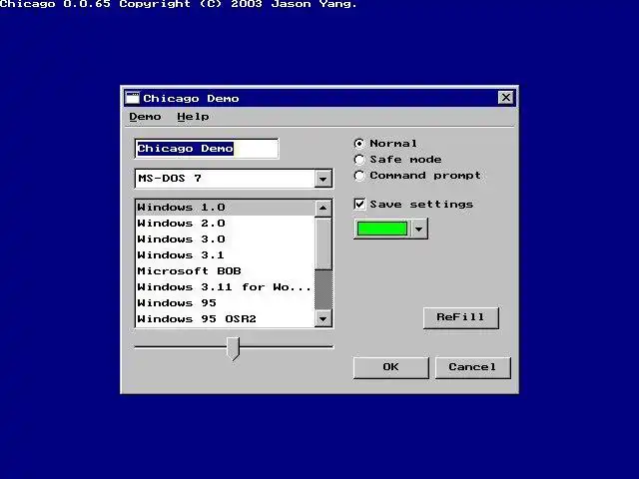Select Microsoft BOB in the list
Image resolution: width=639 pixels, height=479 pixels.
pyautogui.click(x=226, y=270)
